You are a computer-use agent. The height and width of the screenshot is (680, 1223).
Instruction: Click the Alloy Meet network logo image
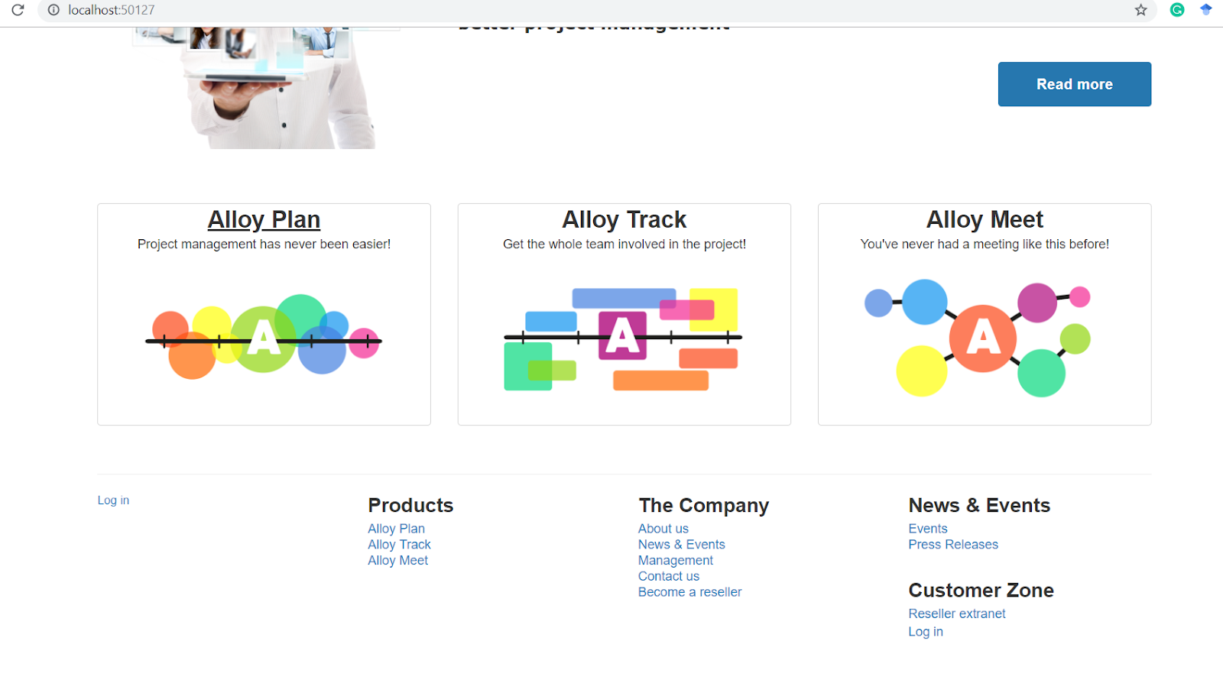pos(984,338)
